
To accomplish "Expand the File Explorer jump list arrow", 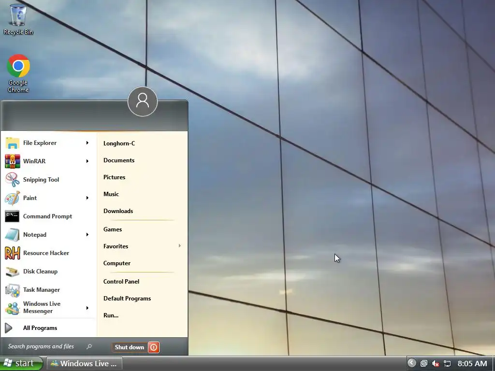I will (87, 143).
